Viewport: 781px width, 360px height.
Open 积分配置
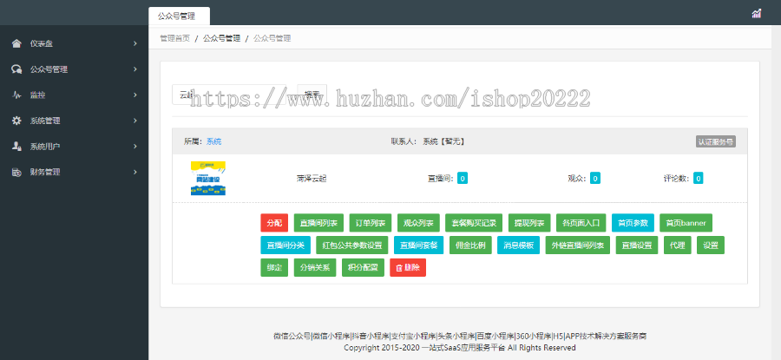363,268
